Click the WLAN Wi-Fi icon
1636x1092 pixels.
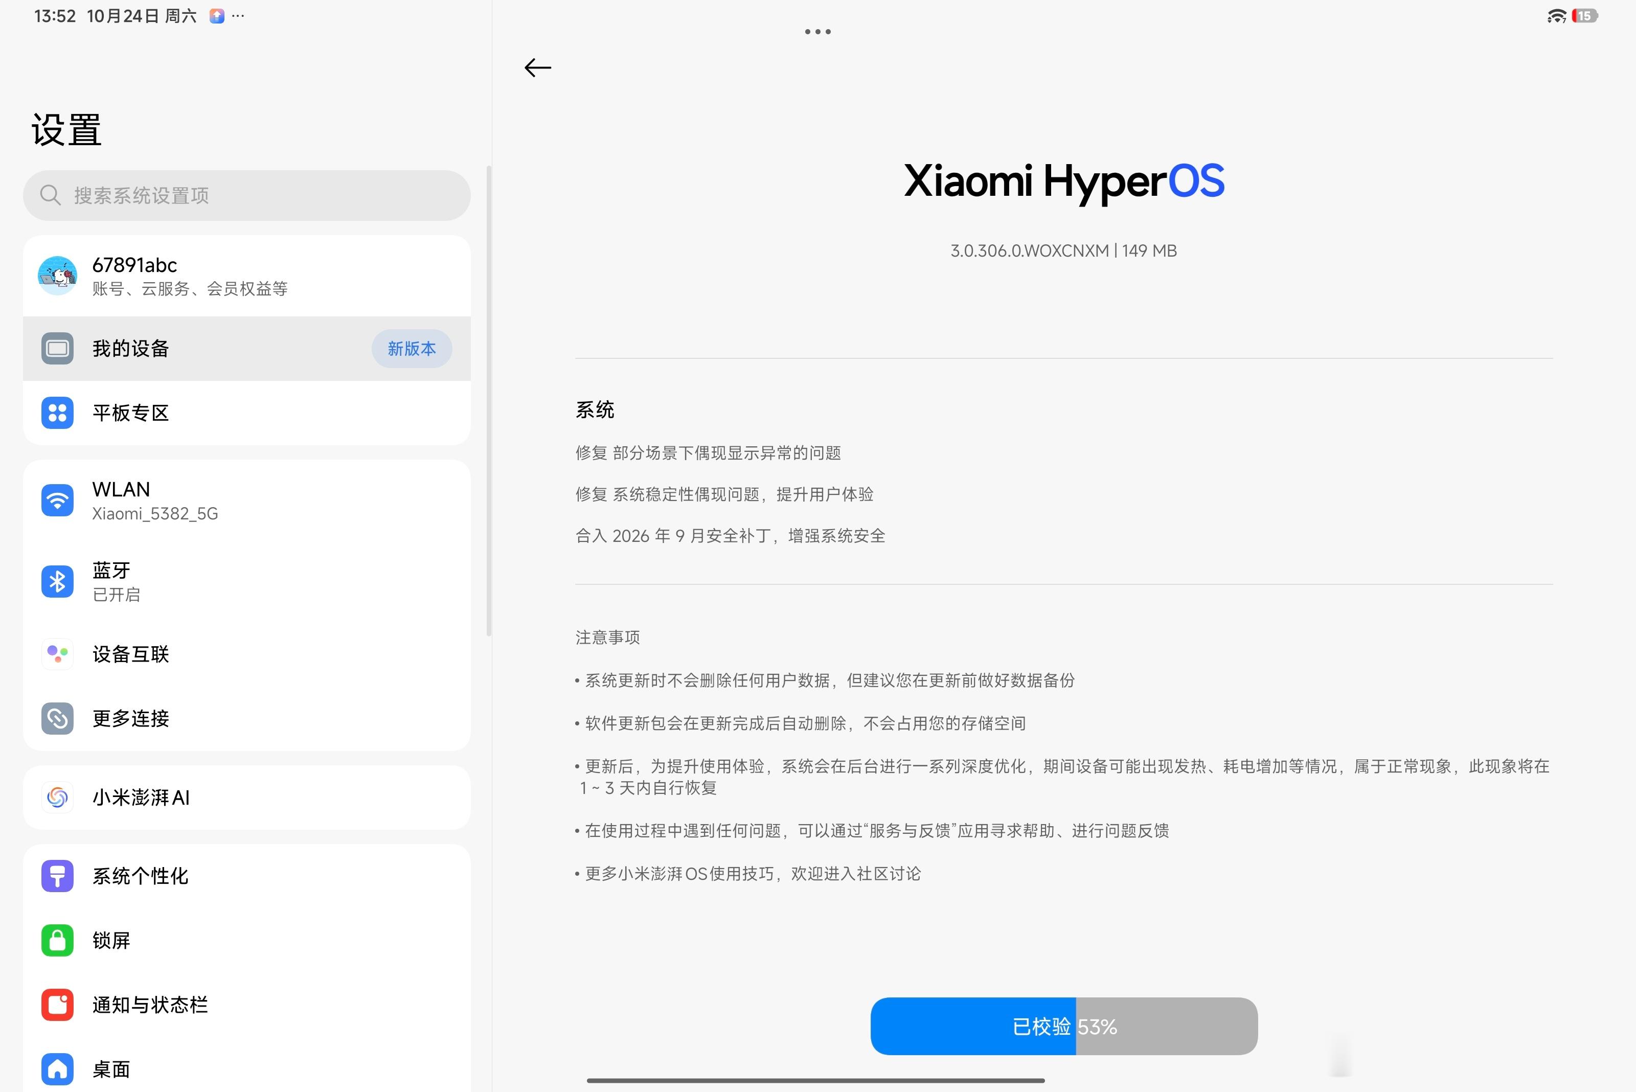(58, 500)
